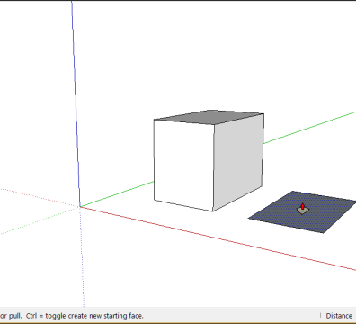This screenshot has height=324, width=356.
Task: Select the cube's left vertical edge
Action: [154, 159]
